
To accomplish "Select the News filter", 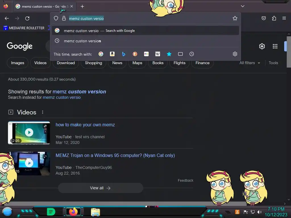I will tap(117, 63).
